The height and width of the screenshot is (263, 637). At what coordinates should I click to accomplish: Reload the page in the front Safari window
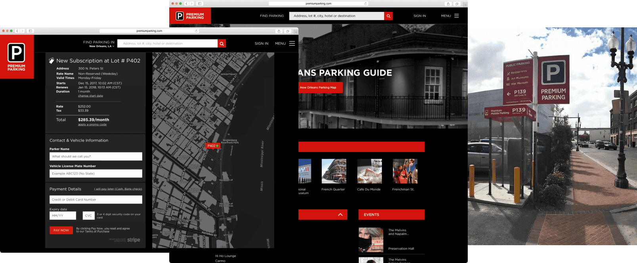click(x=196, y=31)
